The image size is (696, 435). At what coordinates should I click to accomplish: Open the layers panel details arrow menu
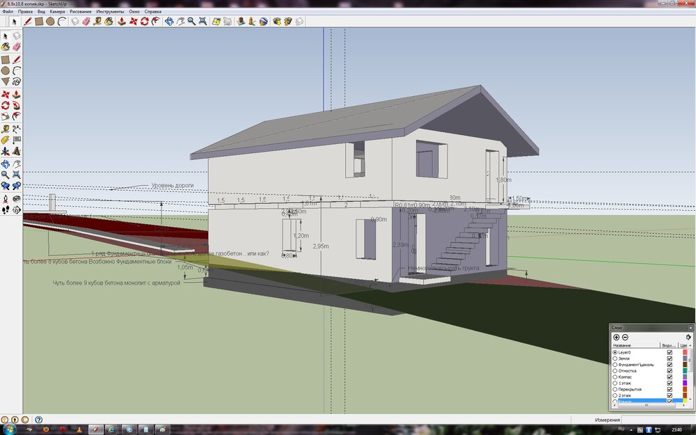point(688,337)
